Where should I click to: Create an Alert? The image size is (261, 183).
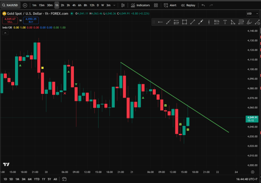tap(170, 5)
